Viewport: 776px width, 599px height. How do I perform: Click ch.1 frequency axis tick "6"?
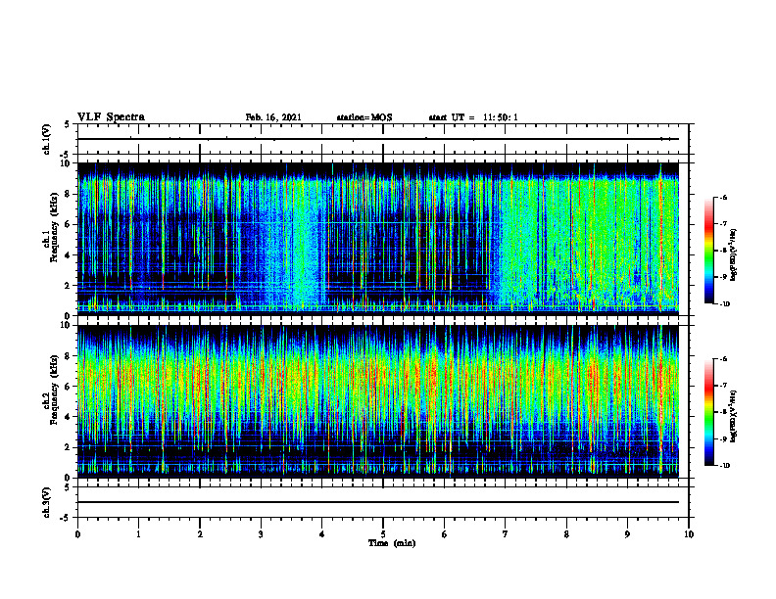click(69, 224)
